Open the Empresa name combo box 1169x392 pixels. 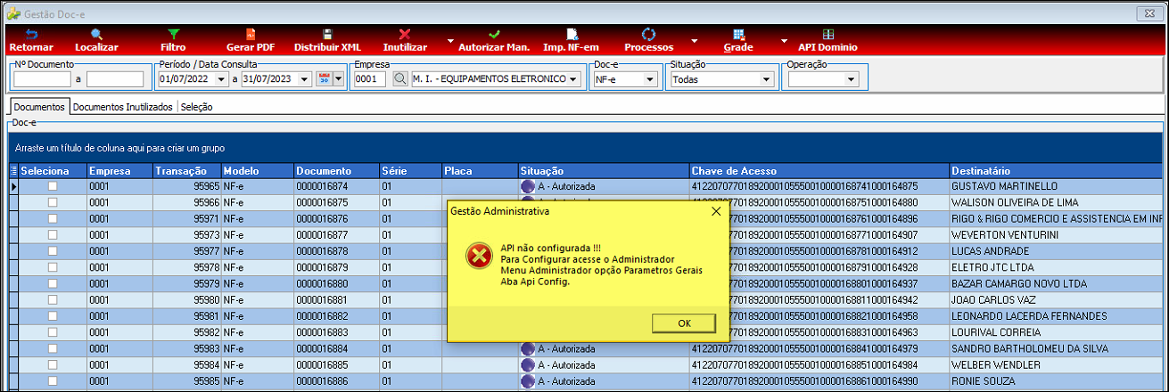(x=573, y=79)
